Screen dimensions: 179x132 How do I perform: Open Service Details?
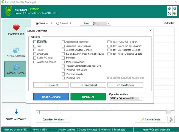click(x=150, y=119)
